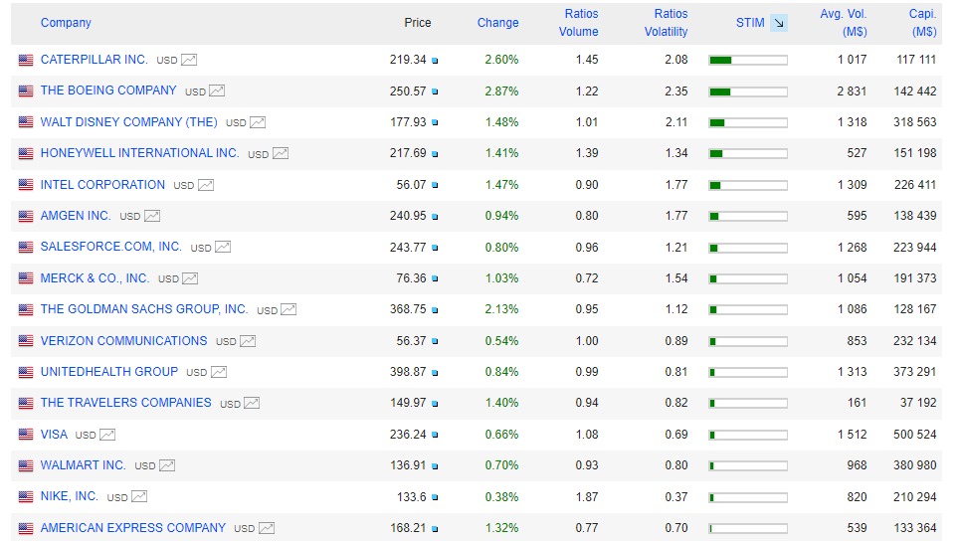This screenshot has width=960, height=541.
Task: Open chart icon next to The Boeing Company
Action: pos(217,91)
